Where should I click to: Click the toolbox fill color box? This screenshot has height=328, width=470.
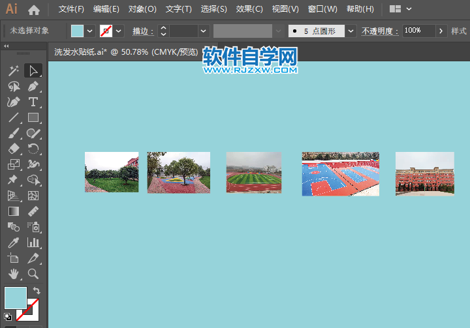15,298
